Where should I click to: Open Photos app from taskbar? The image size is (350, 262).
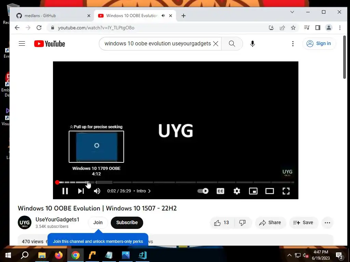pos(126,255)
